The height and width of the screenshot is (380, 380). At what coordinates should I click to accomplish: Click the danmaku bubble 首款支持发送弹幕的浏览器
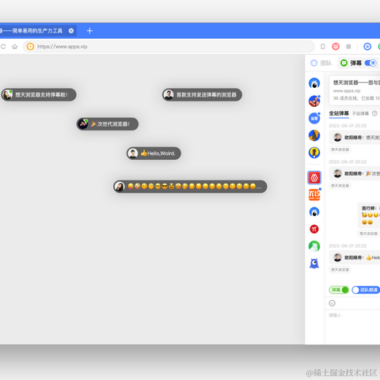click(x=202, y=95)
